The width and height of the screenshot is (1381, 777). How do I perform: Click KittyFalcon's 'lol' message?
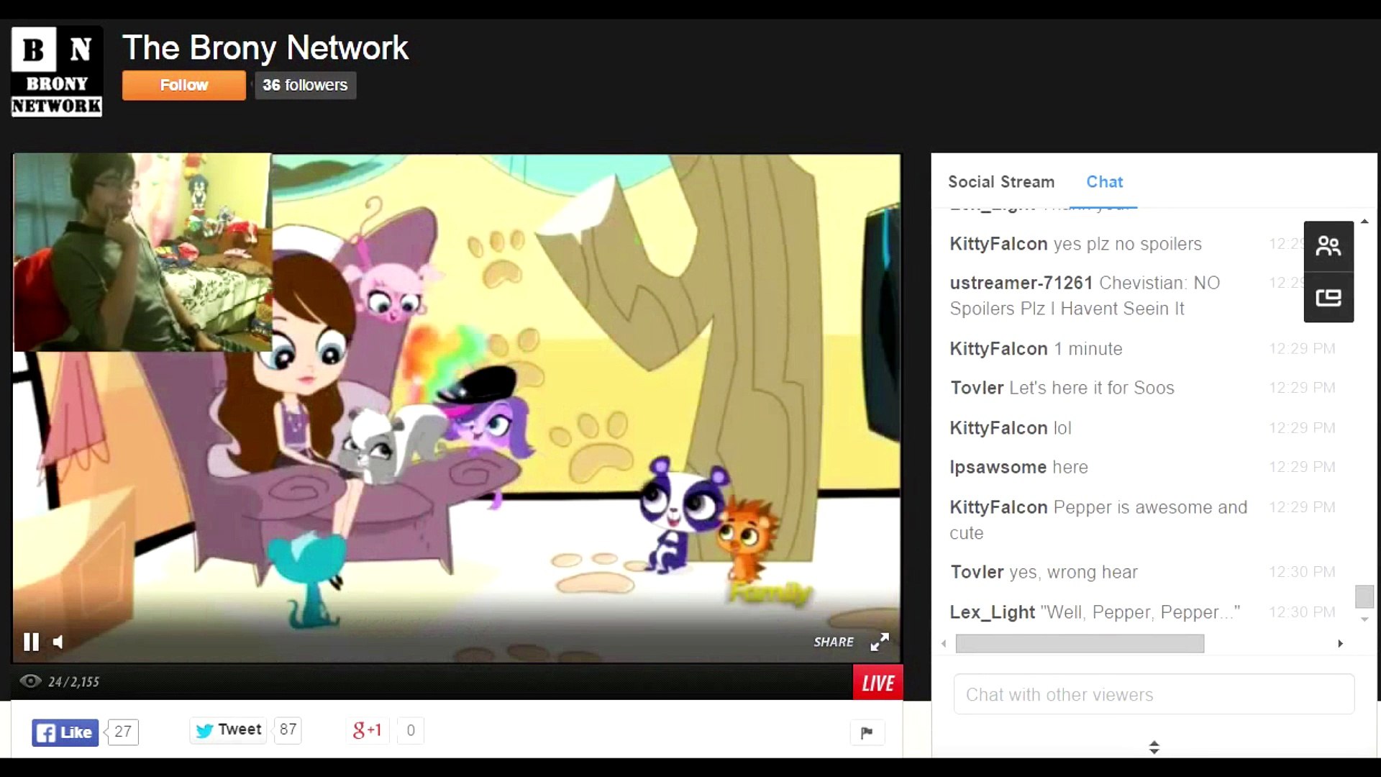click(x=1062, y=428)
